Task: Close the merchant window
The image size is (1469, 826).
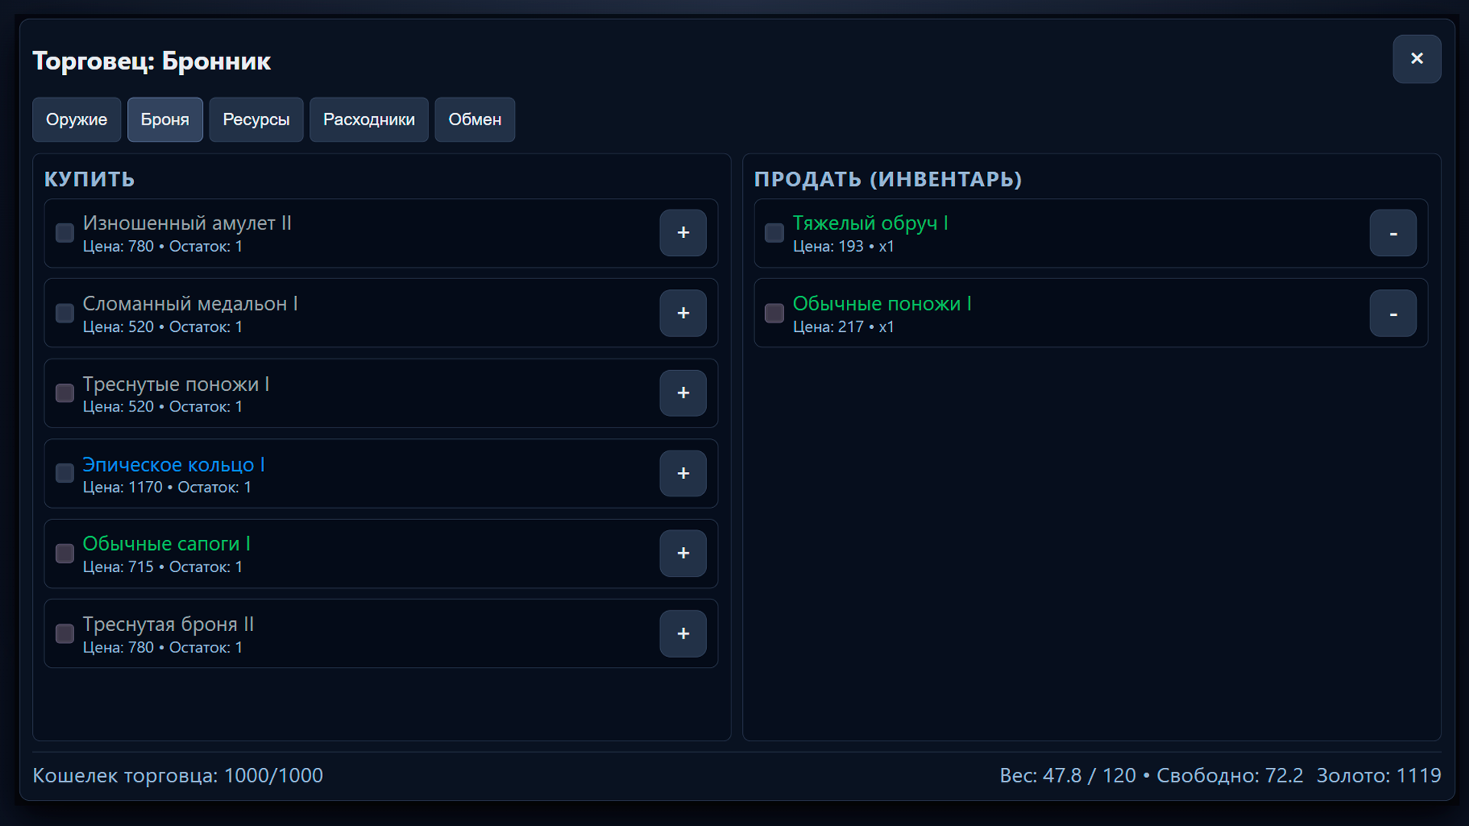Action: [1416, 59]
